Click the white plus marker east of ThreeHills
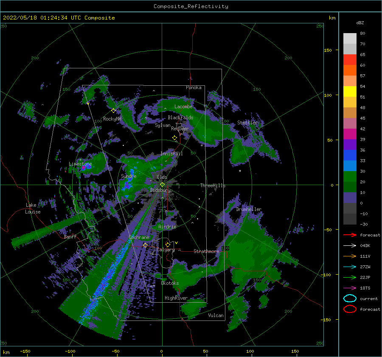The width and height of the screenshot is (382, 357). pyautogui.click(x=240, y=171)
